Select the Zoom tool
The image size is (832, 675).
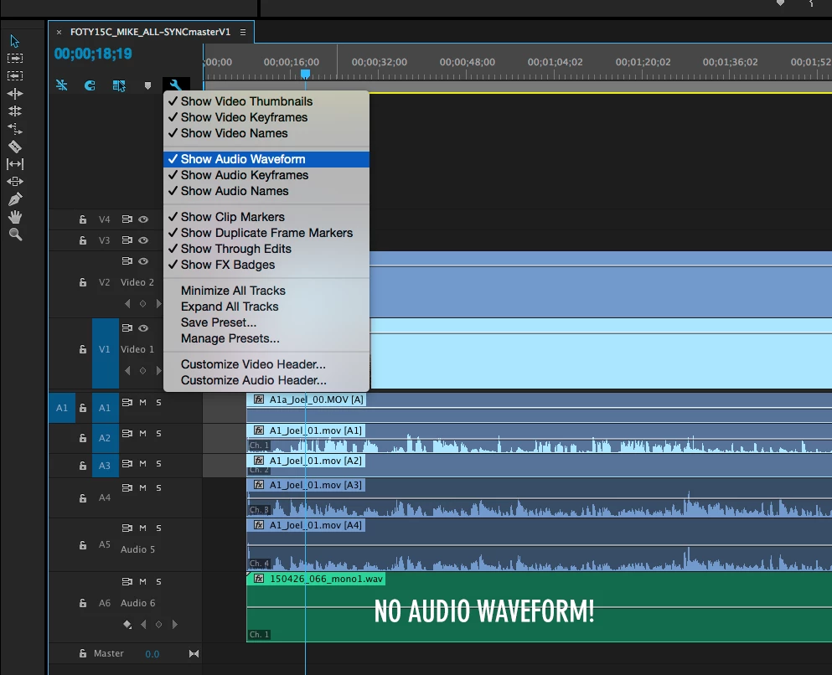tap(15, 234)
